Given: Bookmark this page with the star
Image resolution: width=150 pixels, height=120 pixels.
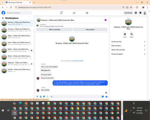Looking at the screenshot, I should point(131,7).
